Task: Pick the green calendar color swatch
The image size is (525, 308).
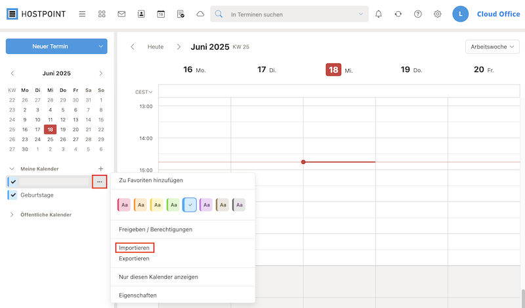Action: coord(173,204)
